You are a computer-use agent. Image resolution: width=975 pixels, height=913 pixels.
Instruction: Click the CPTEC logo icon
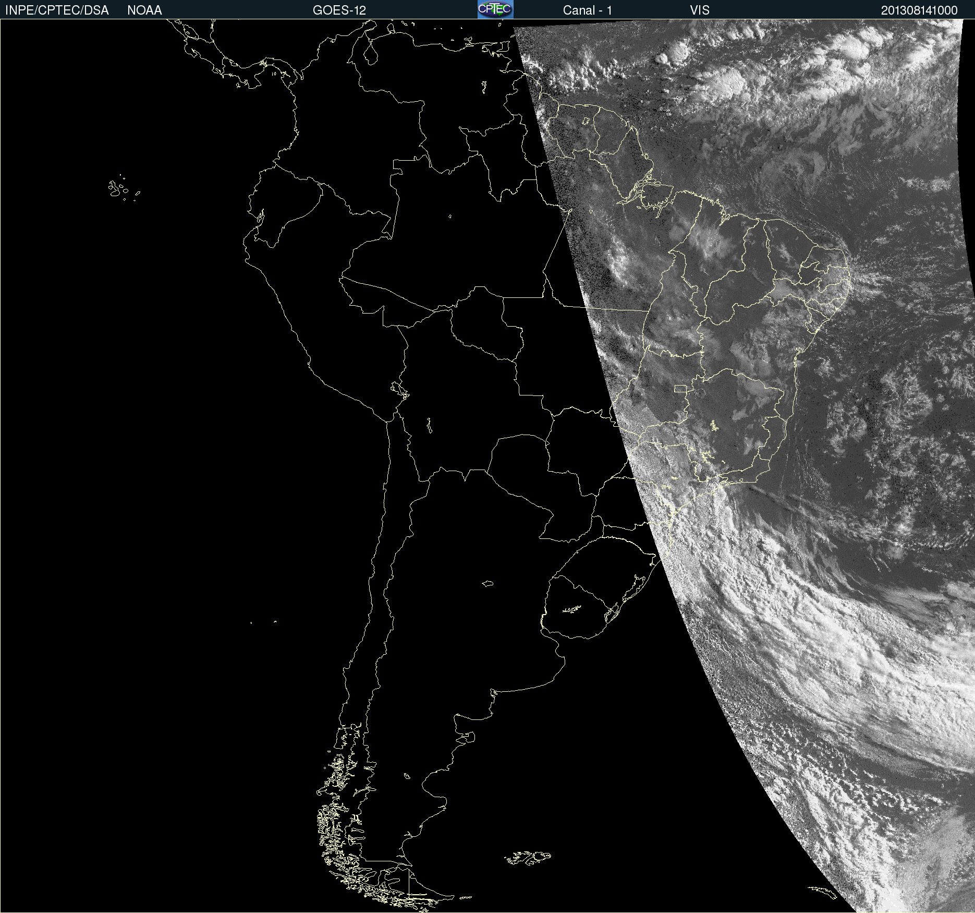tap(495, 9)
